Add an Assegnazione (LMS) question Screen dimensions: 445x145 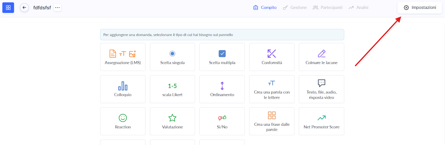click(123, 57)
